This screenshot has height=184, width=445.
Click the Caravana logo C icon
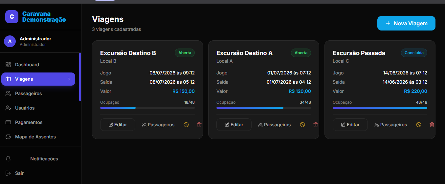point(12,17)
